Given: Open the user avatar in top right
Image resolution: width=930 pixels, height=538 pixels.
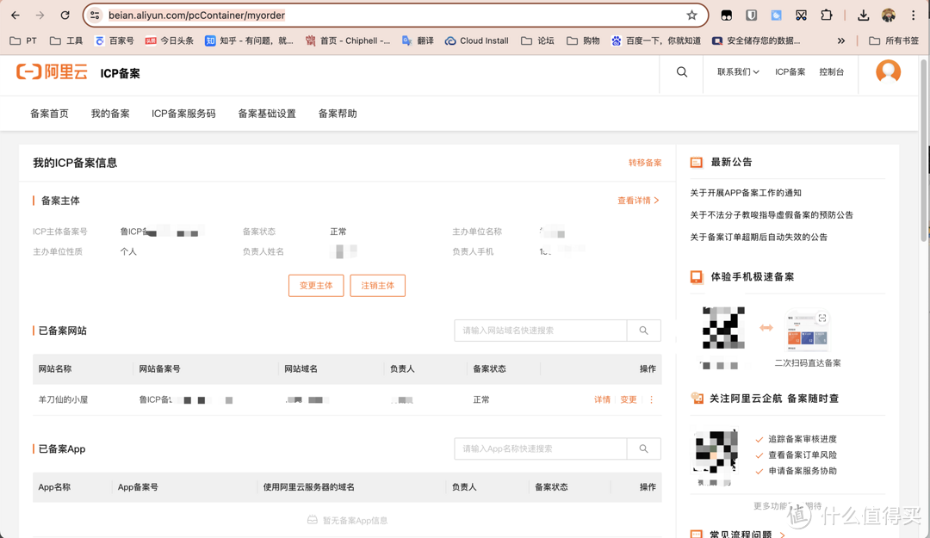Looking at the screenshot, I should (x=888, y=72).
